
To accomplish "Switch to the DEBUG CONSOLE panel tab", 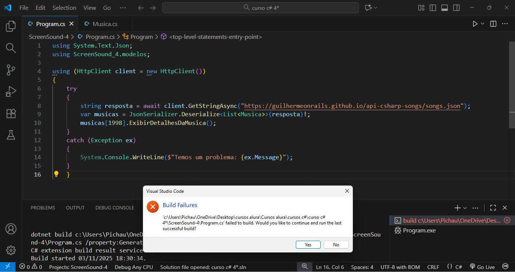I will pos(115,208).
